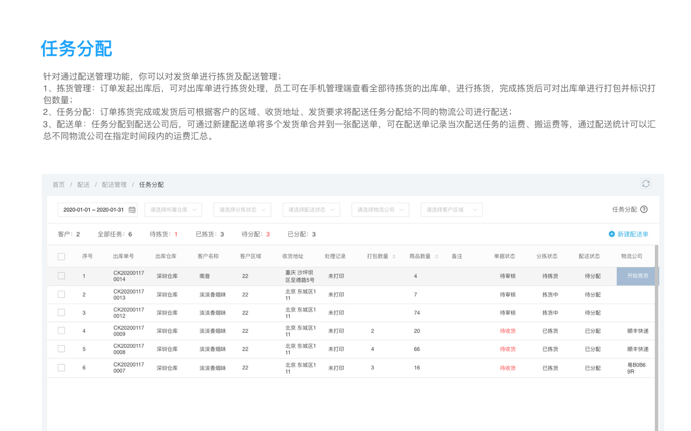Expand the 请选择客户区域 dropdown
Viewport: 691px width, 431px height.
click(451, 210)
